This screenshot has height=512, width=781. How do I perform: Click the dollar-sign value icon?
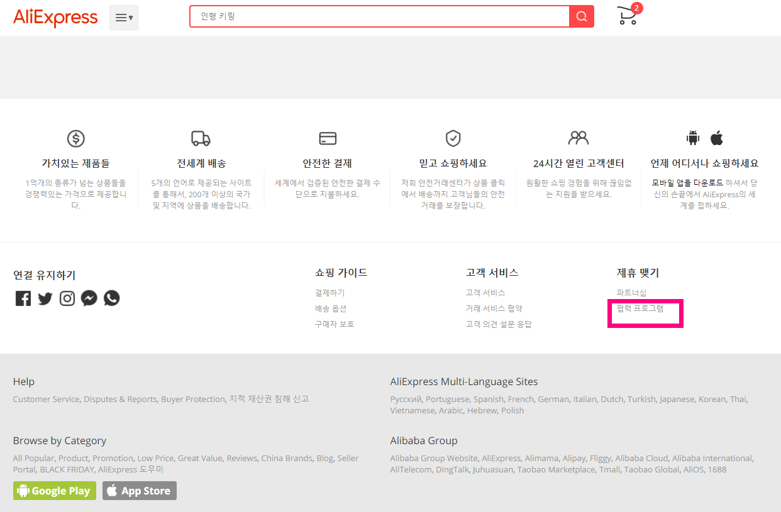[x=75, y=138]
